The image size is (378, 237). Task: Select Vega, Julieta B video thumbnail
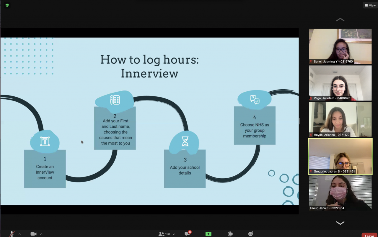(340, 83)
